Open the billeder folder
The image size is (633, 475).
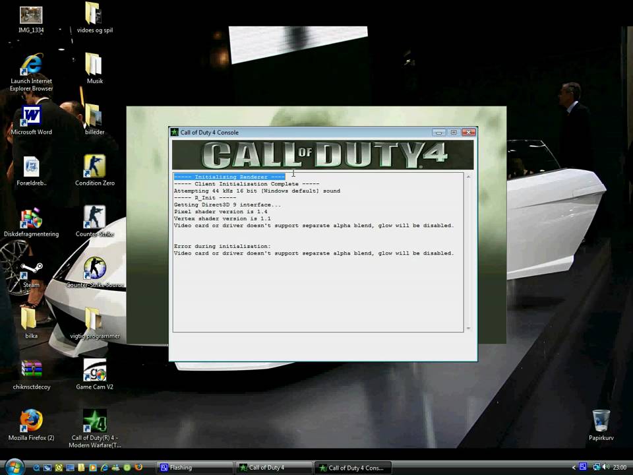(x=94, y=119)
